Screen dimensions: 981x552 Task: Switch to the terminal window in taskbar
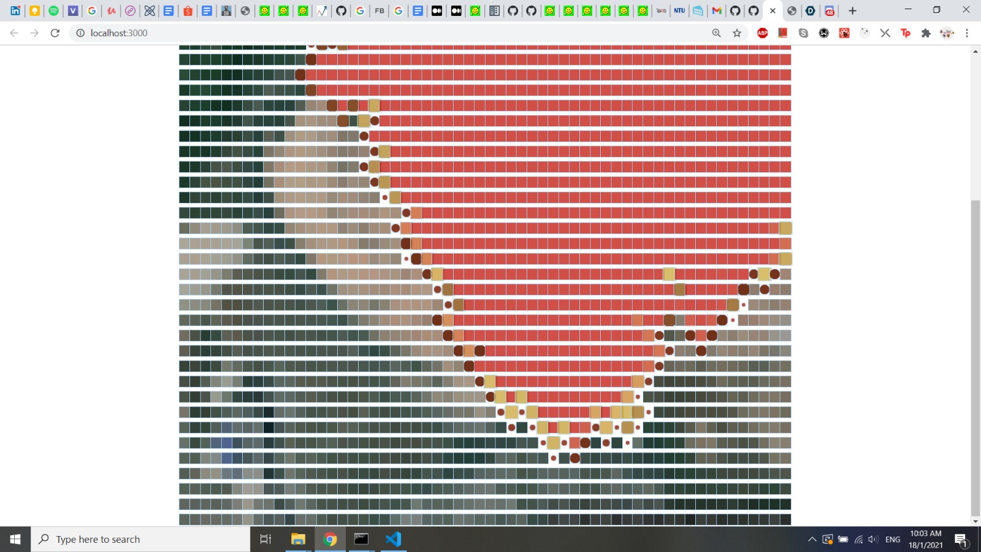click(x=361, y=539)
